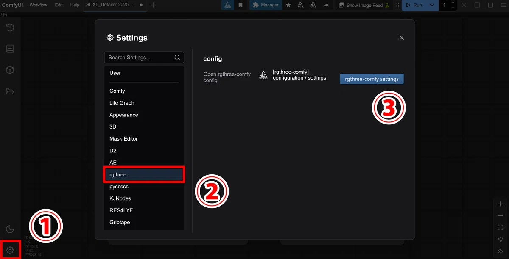Open the settings gear in the sidebar
Viewport: 509px width, 259px height.
coord(10,250)
